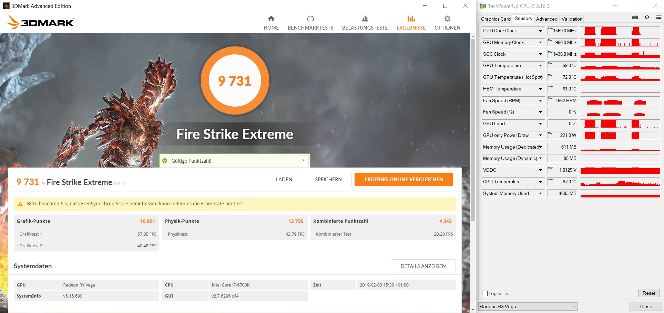Screen dimensions: 664x313
Task: Open the Radeon RX Vega GPU selector
Action: (528, 306)
